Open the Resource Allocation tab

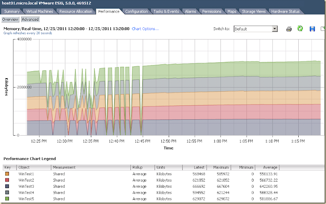(76, 11)
